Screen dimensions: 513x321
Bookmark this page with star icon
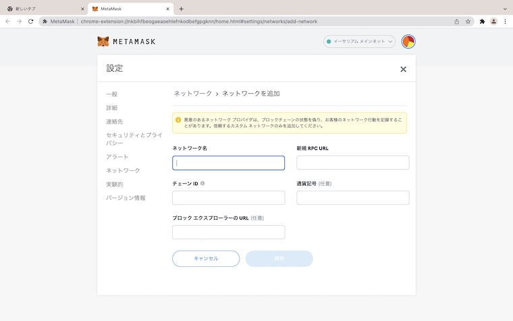[x=468, y=21]
